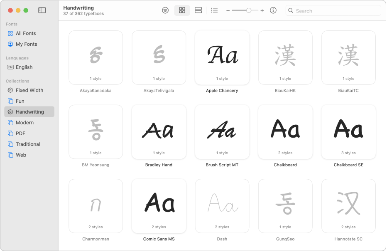Image resolution: width=387 pixels, height=252 pixels.
Task: Click the plus icon to enlarge previews
Action: [x=262, y=11]
